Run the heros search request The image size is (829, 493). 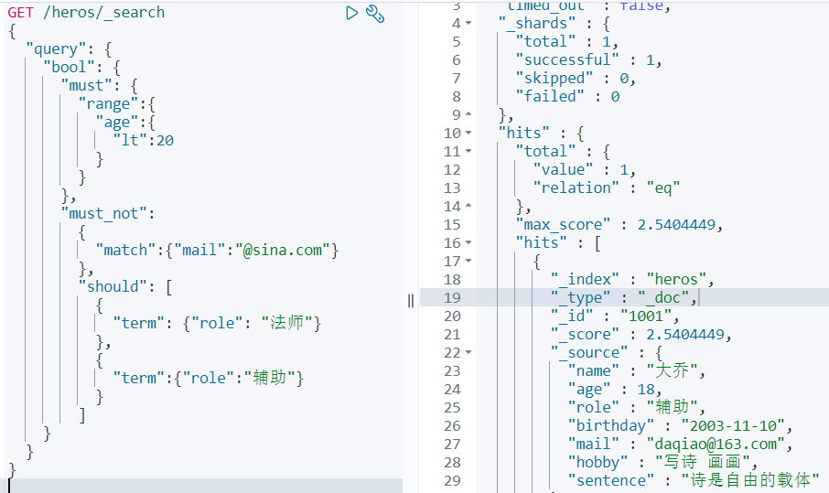pos(351,13)
